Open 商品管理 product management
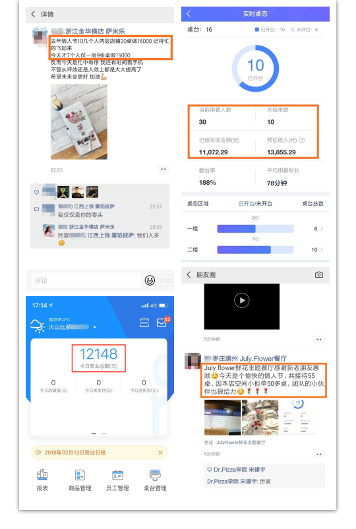Viewport: 356px width, 529px height. pos(80,480)
